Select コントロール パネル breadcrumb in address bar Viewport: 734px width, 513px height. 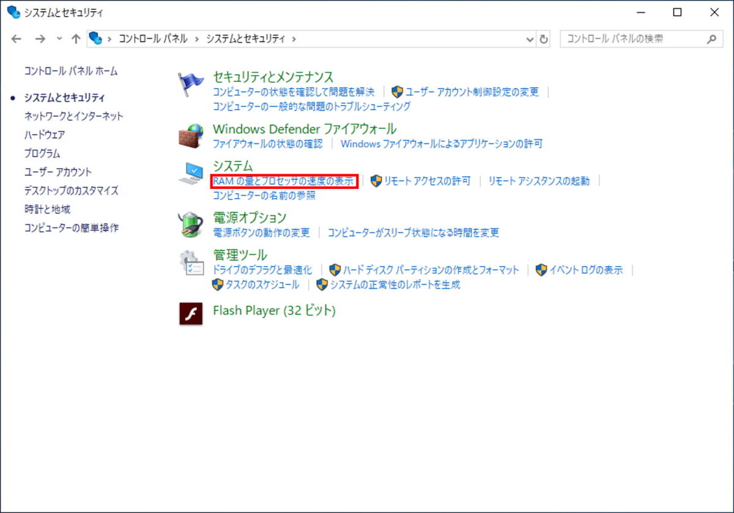click(x=153, y=39)
